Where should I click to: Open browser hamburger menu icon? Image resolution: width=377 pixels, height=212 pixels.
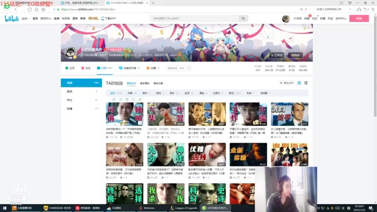click(373, 9)
